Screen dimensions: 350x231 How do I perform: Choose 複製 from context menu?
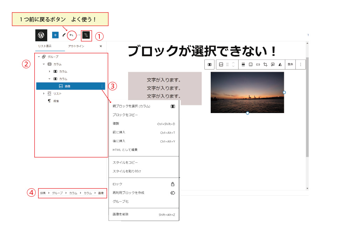(x=144, y=124)
